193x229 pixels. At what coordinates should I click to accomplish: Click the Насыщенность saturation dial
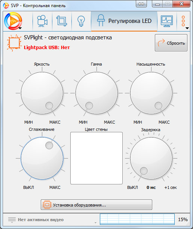point(151,93)
